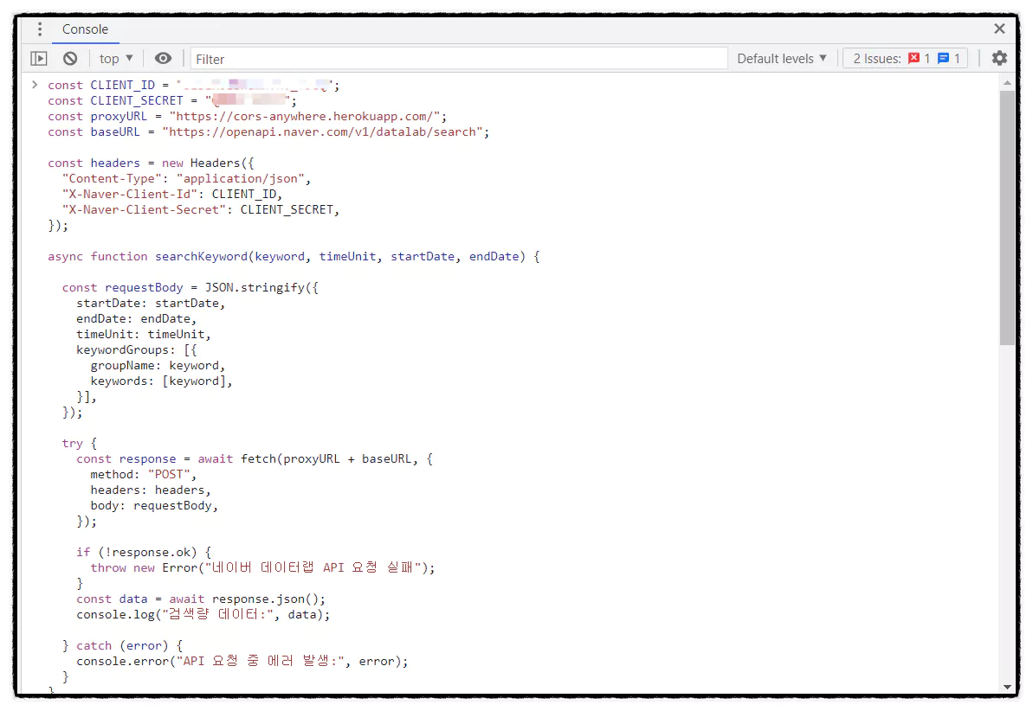Show the console sidebar
Image resolution: width=1033 pixels, height=711 pixels.
point(39,59)
